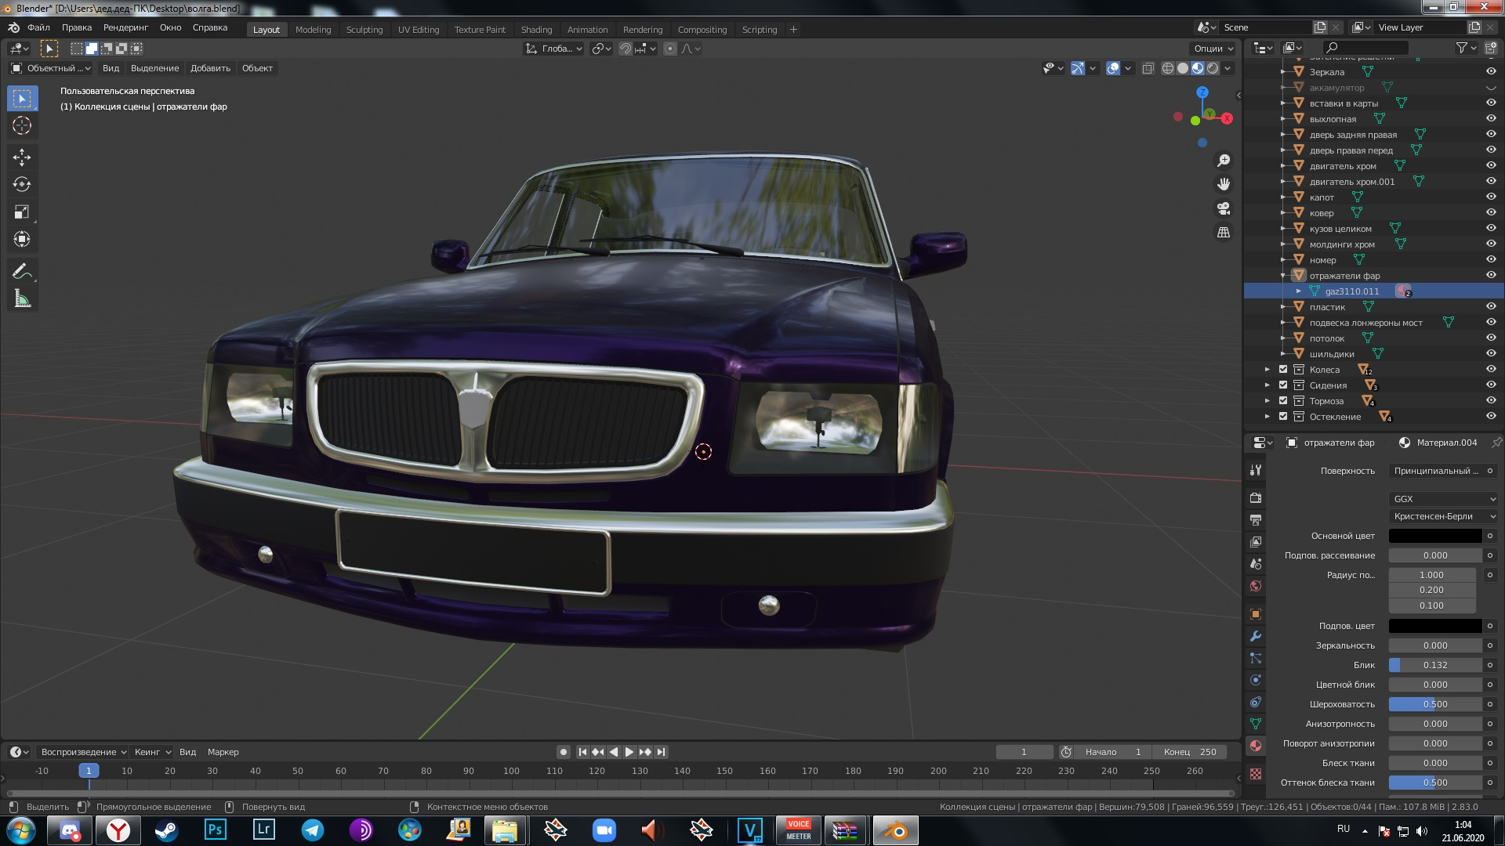Uncheck the Колеса collection checkbox

pos(1283,370)
